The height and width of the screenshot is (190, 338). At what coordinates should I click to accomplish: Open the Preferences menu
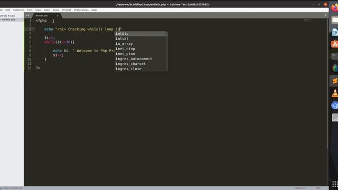[81, 10]
